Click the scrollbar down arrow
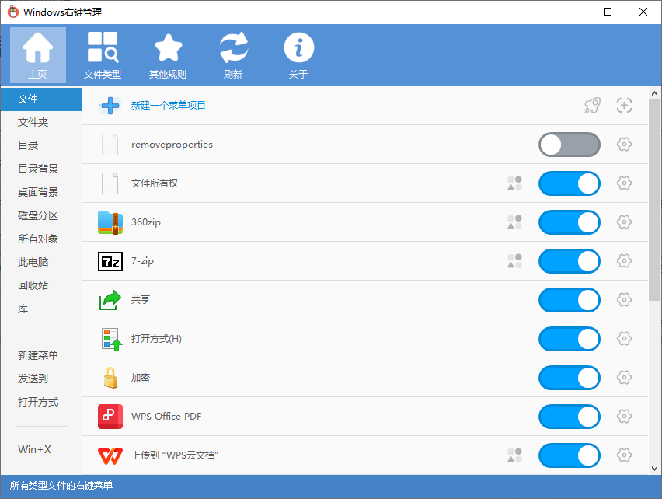Viewport: 662px width, 499px height. (654, 468)
